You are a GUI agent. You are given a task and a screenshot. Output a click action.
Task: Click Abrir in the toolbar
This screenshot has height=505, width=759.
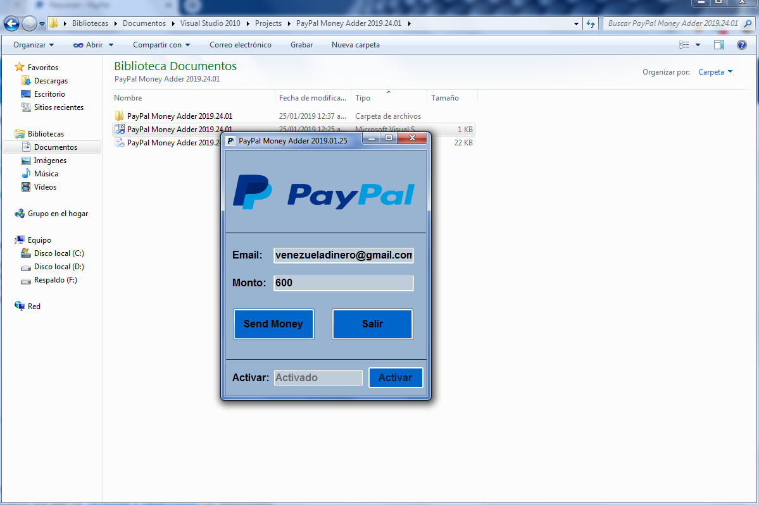(88, 45)
